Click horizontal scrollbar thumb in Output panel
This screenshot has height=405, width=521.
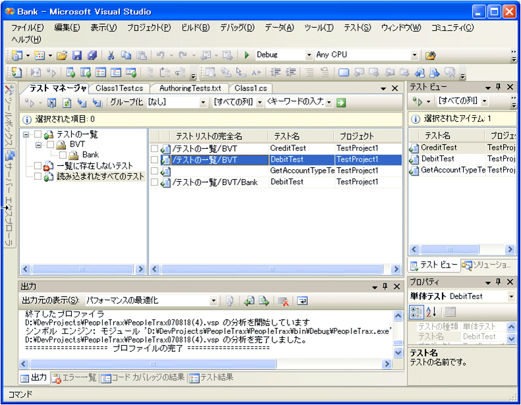tap(153, 364)
